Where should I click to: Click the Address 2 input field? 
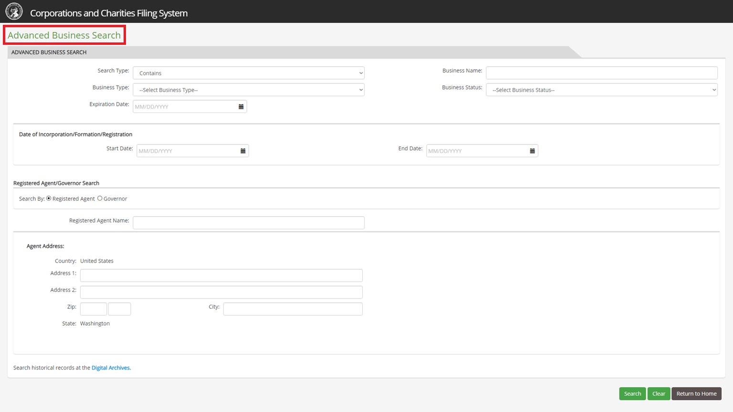[x=221, y=292]
